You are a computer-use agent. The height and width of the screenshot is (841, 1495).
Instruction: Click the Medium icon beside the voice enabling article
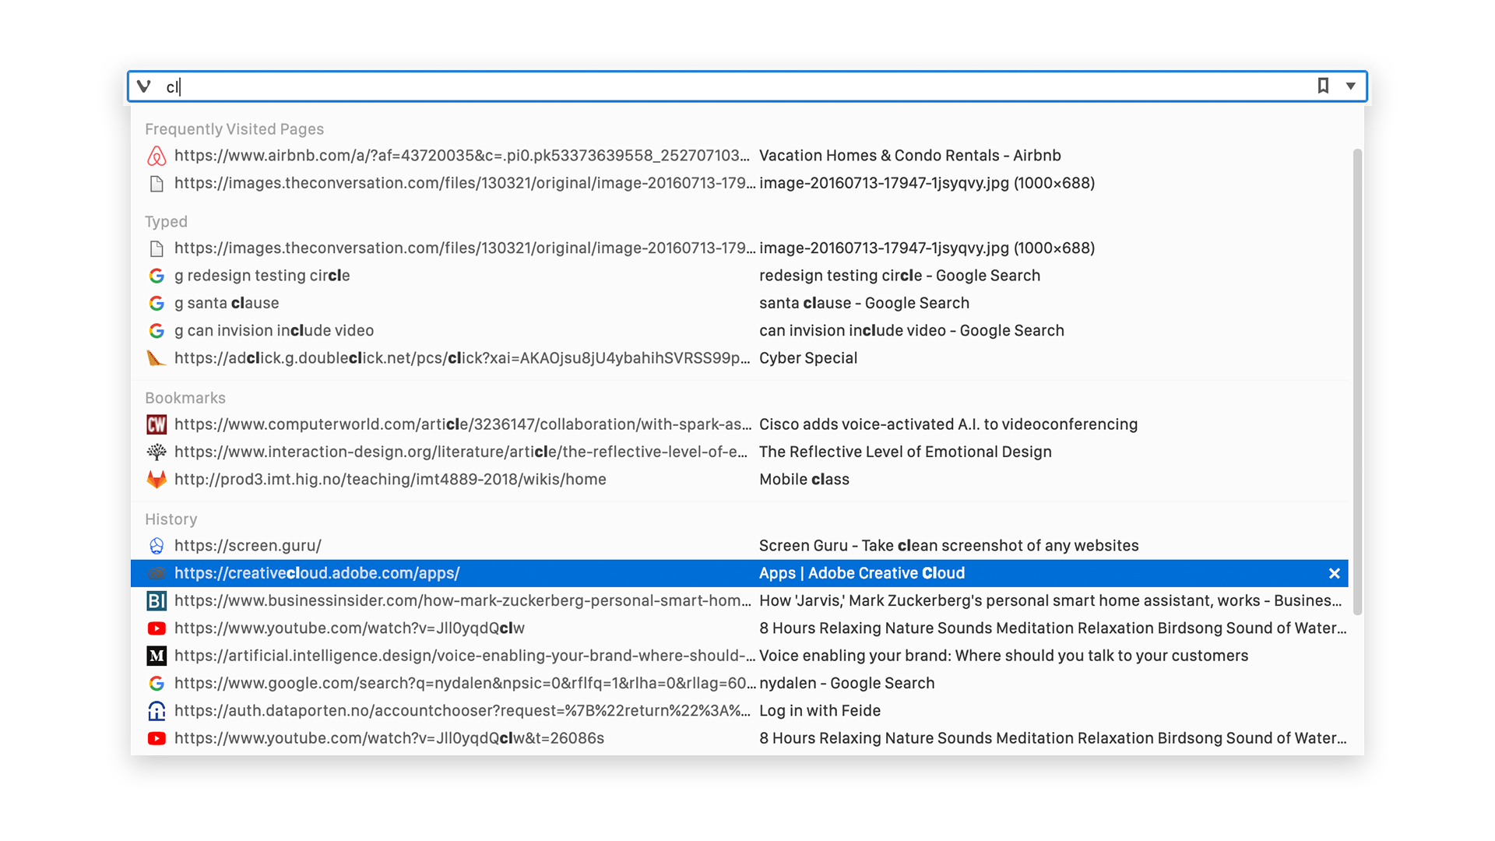157,656
